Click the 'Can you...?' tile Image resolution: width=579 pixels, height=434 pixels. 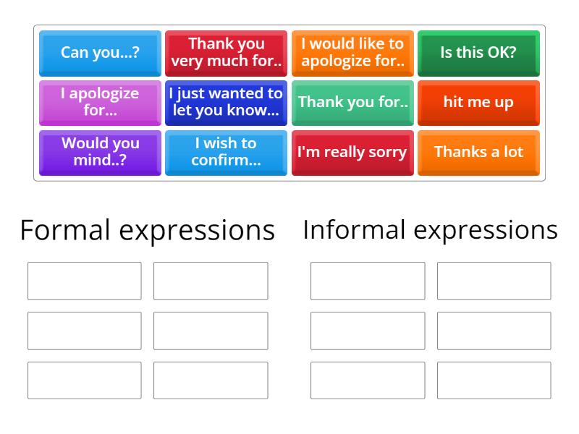tap(100, 53)
